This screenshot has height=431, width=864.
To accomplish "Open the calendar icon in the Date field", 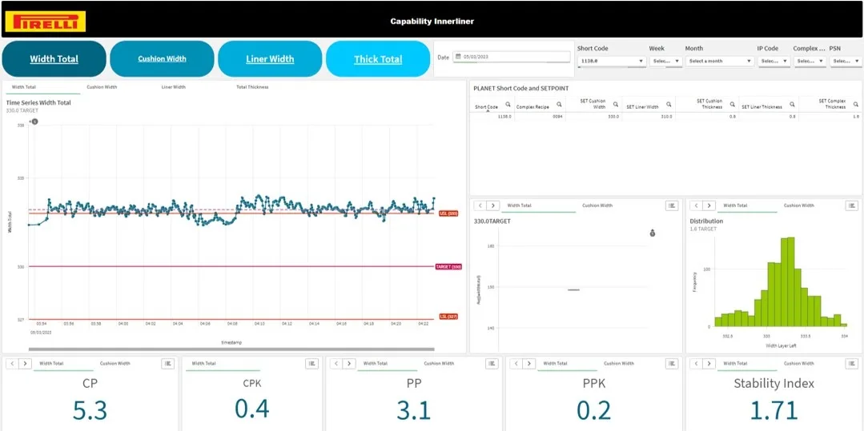I will point(458,57).
